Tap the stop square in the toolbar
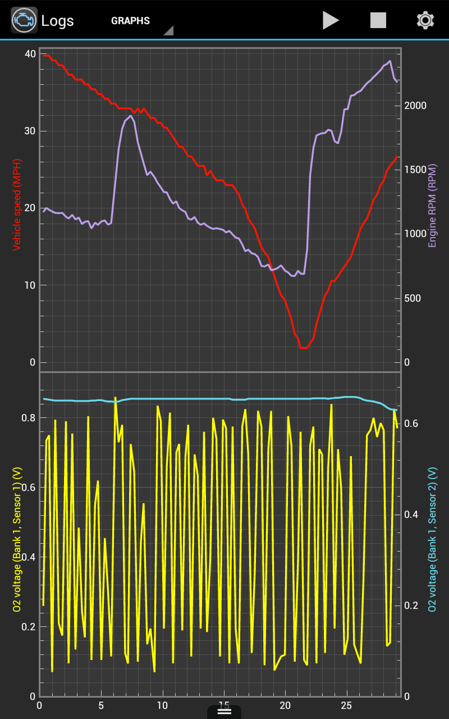 [x=377, y=20]
